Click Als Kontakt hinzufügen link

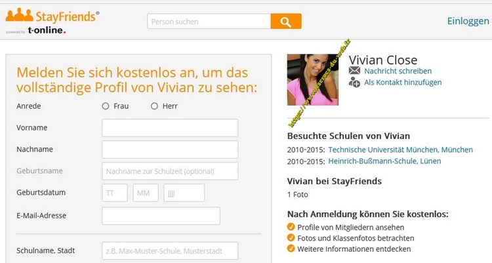pyautogui.click(x=403, y=82)
